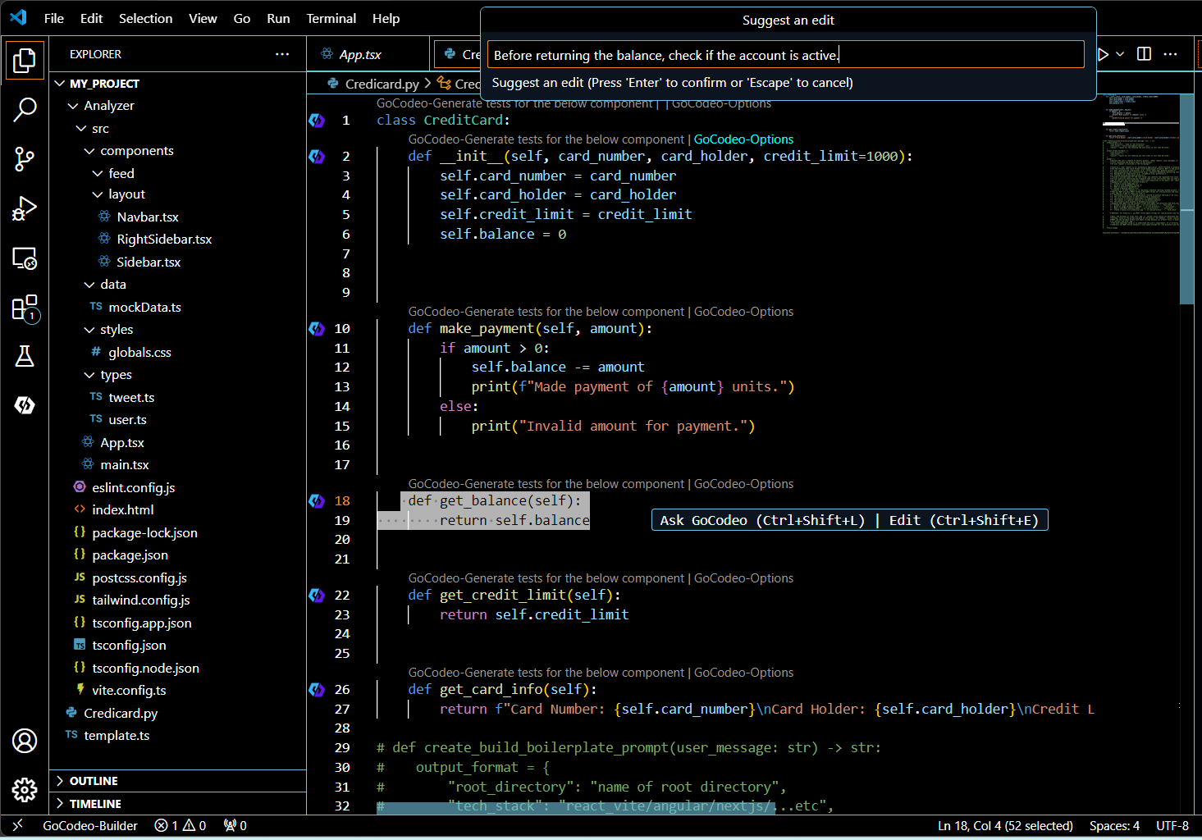Click Edit (Ctrl+Shift+E) in hover box

(963, 520)
